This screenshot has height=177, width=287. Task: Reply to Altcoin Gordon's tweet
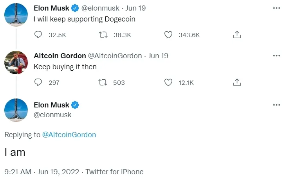coord(38,82)
